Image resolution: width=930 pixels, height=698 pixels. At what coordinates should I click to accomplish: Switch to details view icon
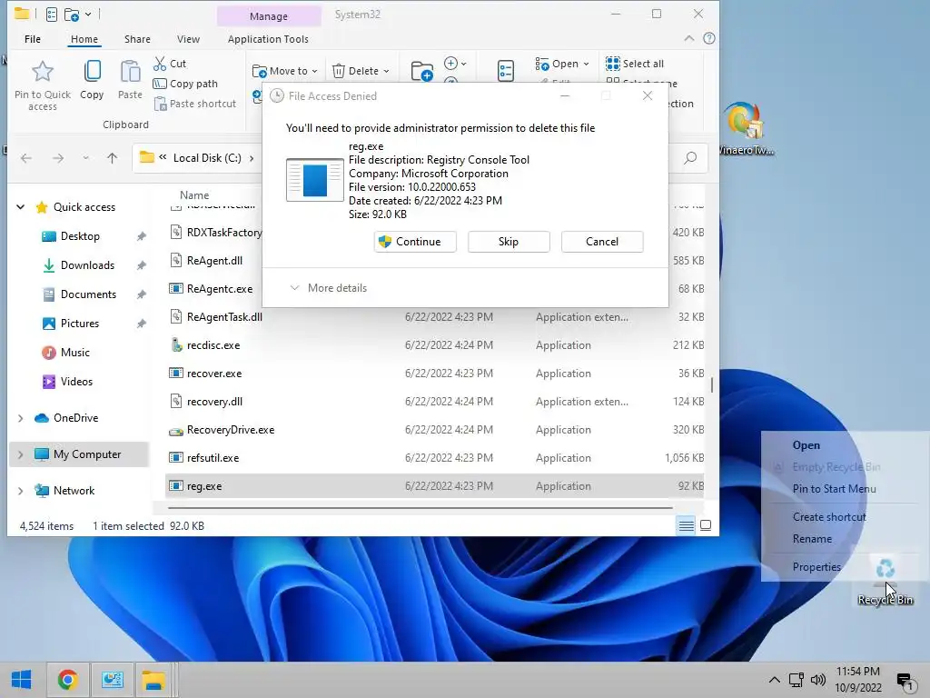pyautogui.click(x=687, y=525)
